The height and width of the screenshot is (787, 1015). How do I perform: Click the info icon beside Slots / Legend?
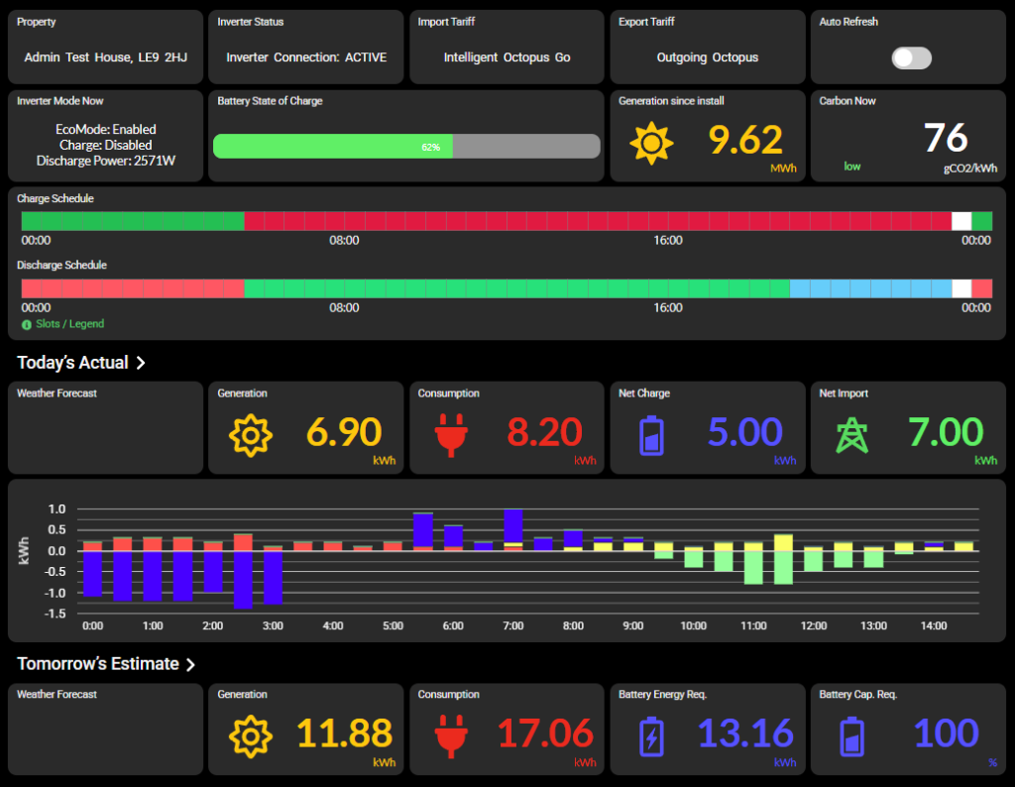tap(27, 324)
